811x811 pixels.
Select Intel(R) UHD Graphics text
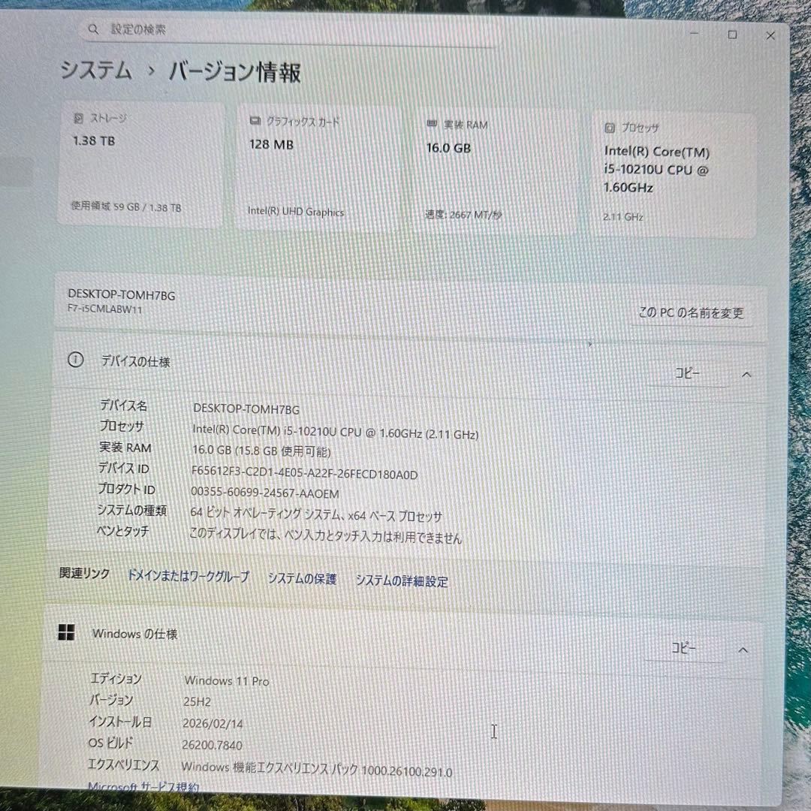296,212
